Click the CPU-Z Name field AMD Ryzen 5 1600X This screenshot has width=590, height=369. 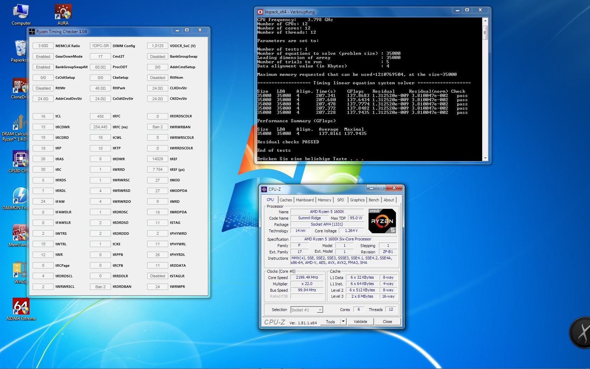tap(327, 212)
